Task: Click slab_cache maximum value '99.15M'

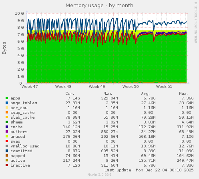Action: click(x=186, y=117)
